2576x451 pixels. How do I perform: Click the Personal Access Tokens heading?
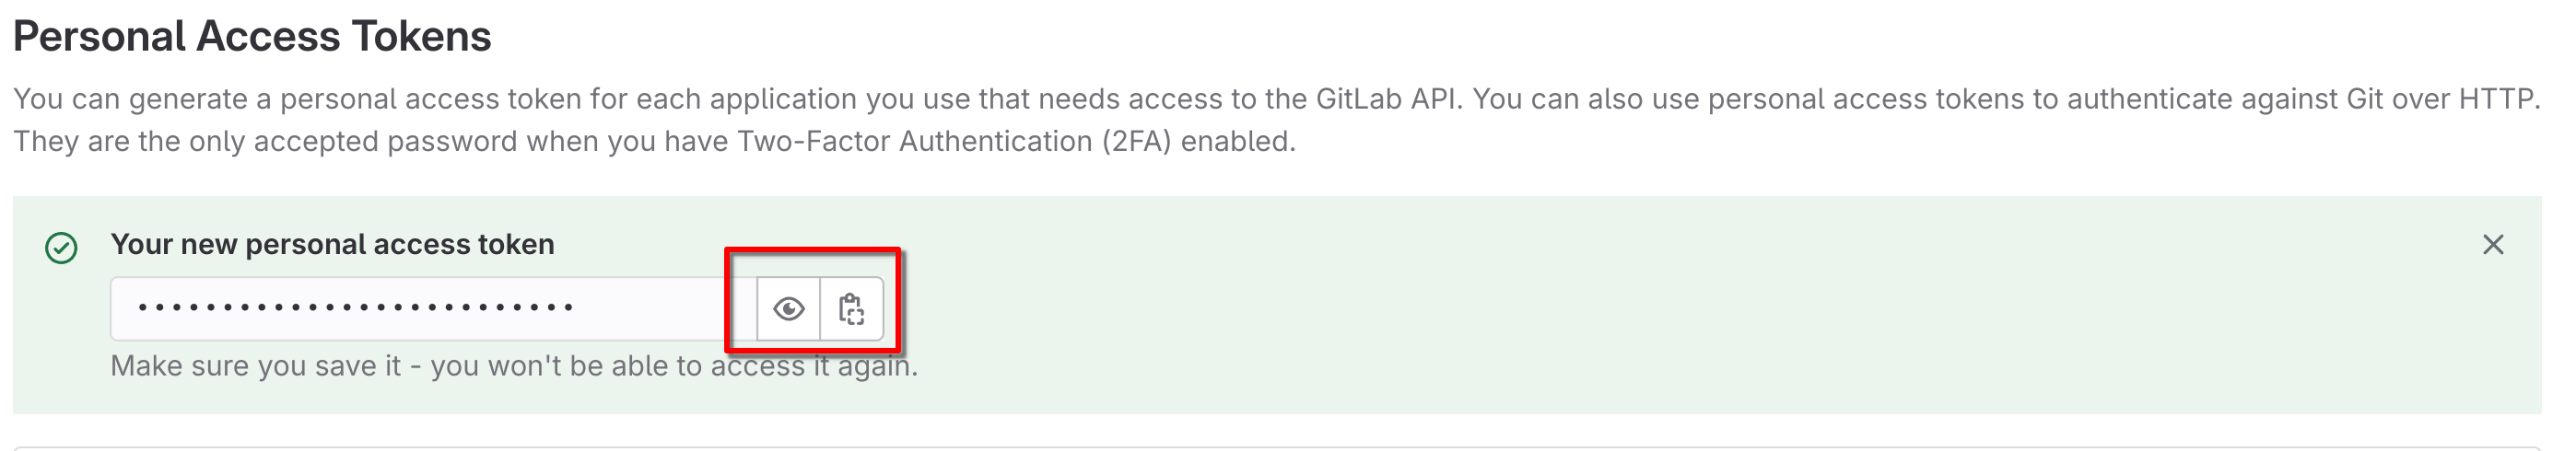pyautogui.click(x=252, y=37)
